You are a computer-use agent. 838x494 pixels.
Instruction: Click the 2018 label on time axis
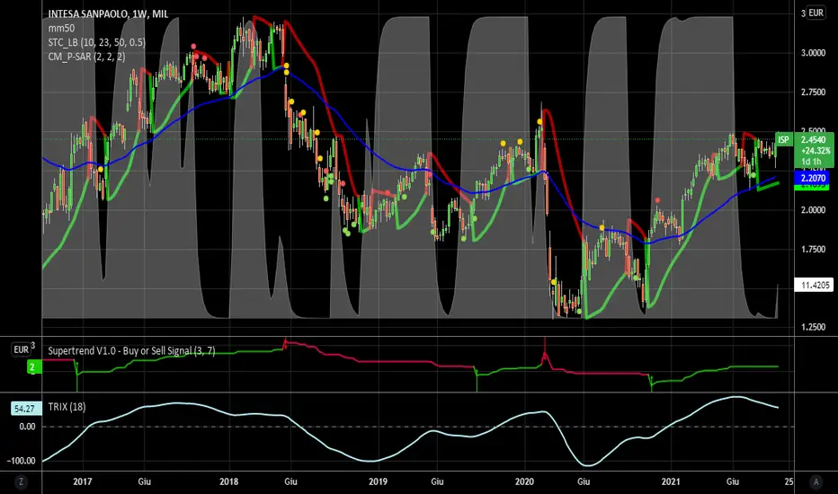228,481
